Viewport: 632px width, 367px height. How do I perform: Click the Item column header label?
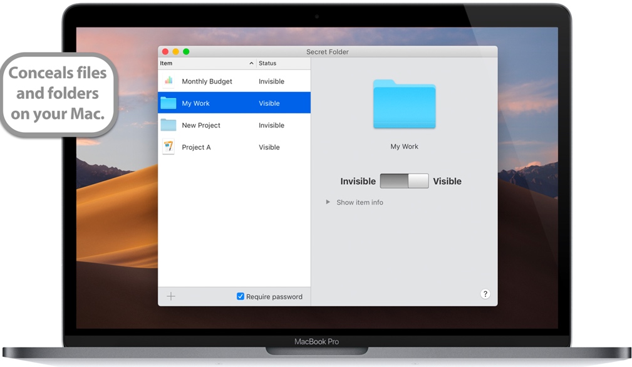coord(166,63)
